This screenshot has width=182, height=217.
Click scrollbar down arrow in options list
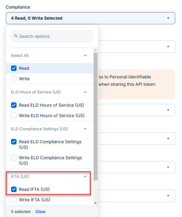click(95, 203)
